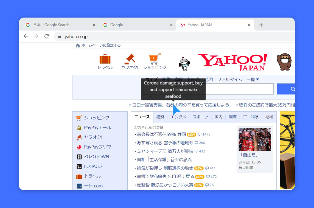Close the Google tab
This screenshot has height=208, width=314.
coord(171,25)
